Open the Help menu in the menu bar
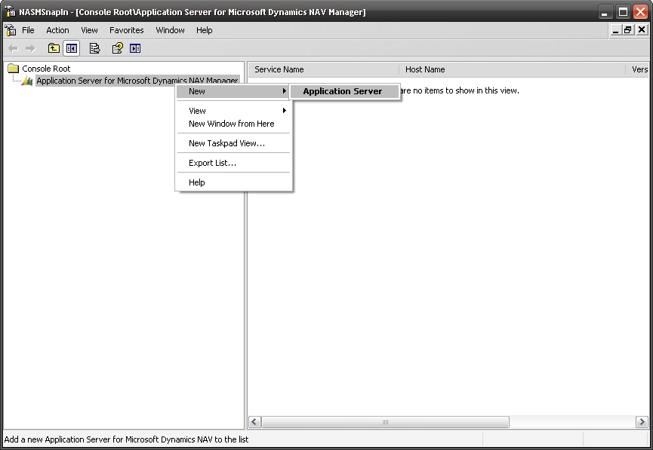The width and height of the screenshot is (653, 450). pyautogui.click(x=204, y=30)
